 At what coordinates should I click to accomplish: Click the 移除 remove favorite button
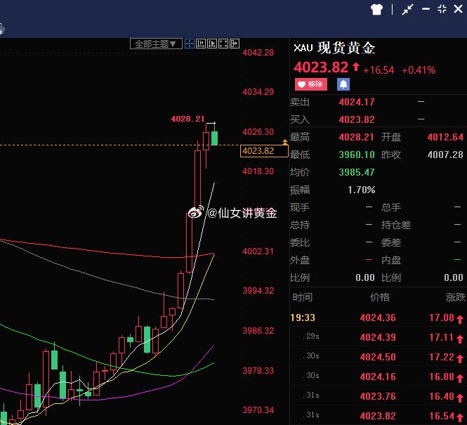click(x=311, y=84)
